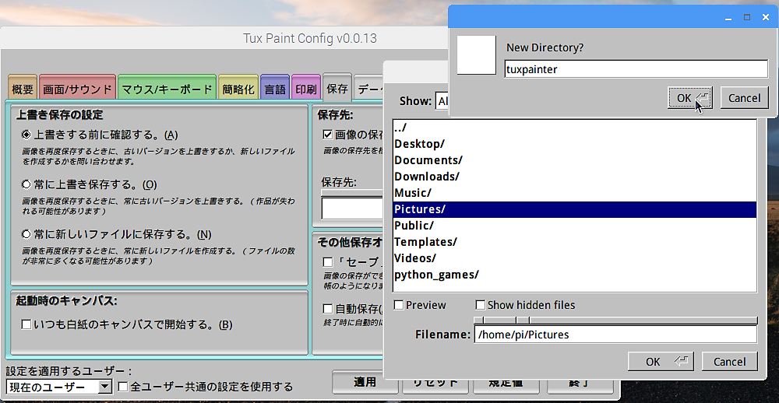Viewport: 779px width, 403px height.
Task: Select the Public/ folder
Action: coord(574,226)
